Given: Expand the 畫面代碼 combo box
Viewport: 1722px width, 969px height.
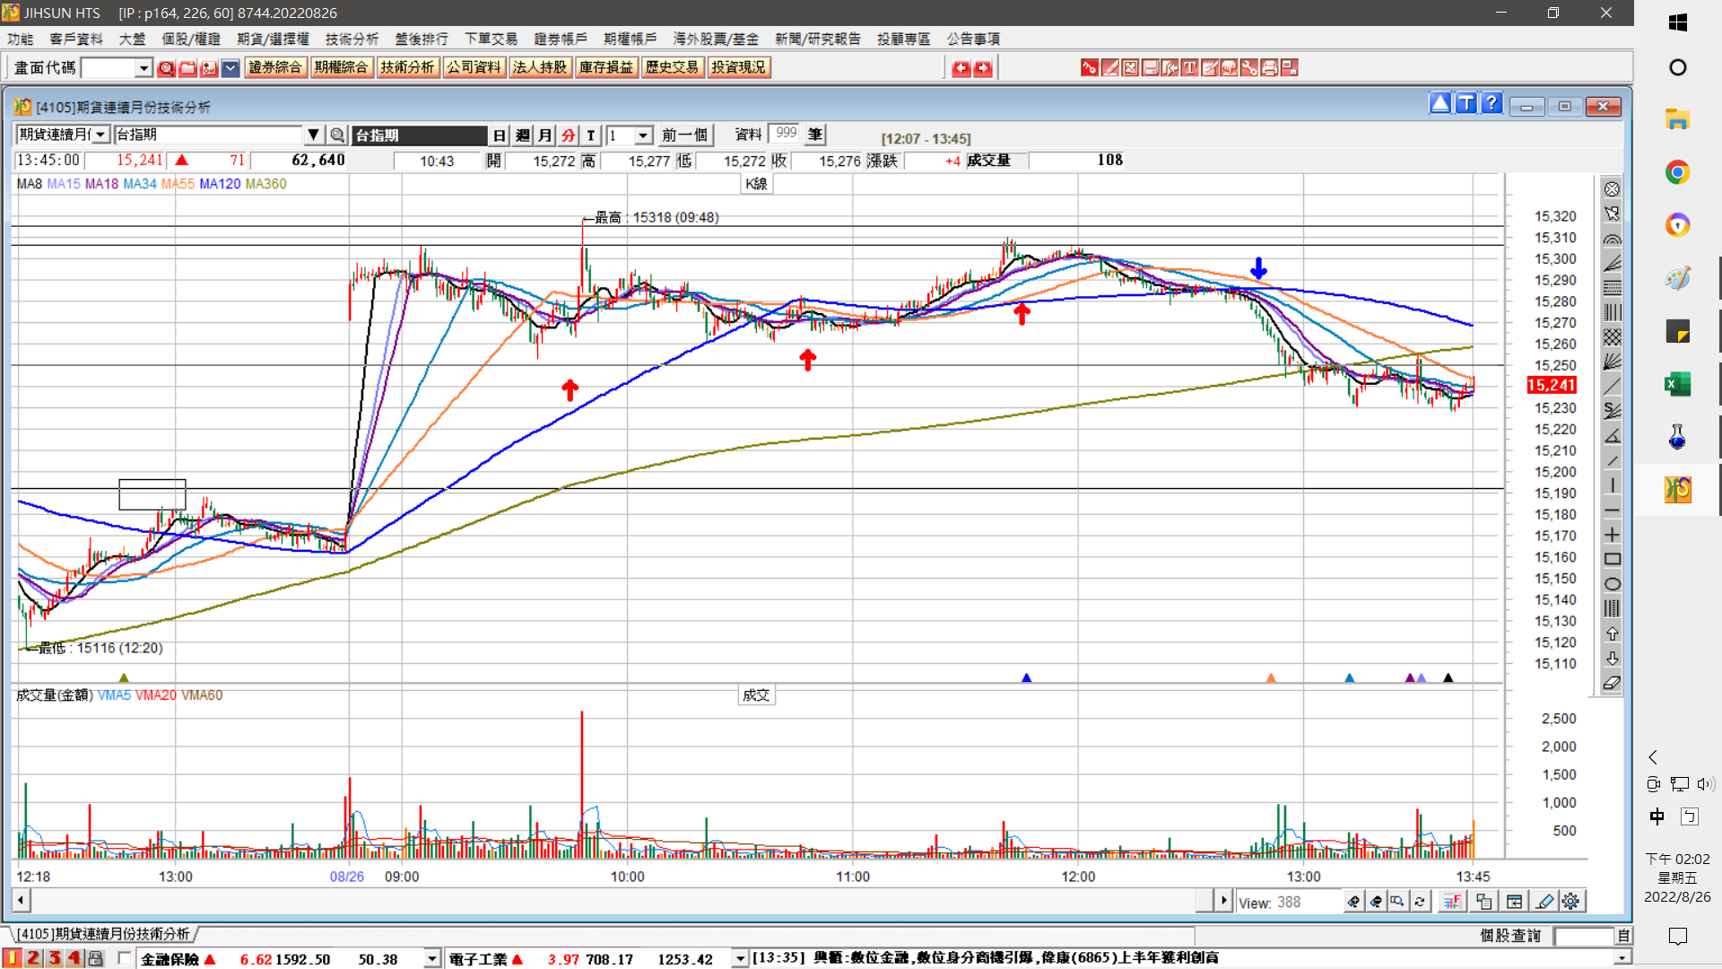Looking at the screenshot, I should tap(143, 68).
